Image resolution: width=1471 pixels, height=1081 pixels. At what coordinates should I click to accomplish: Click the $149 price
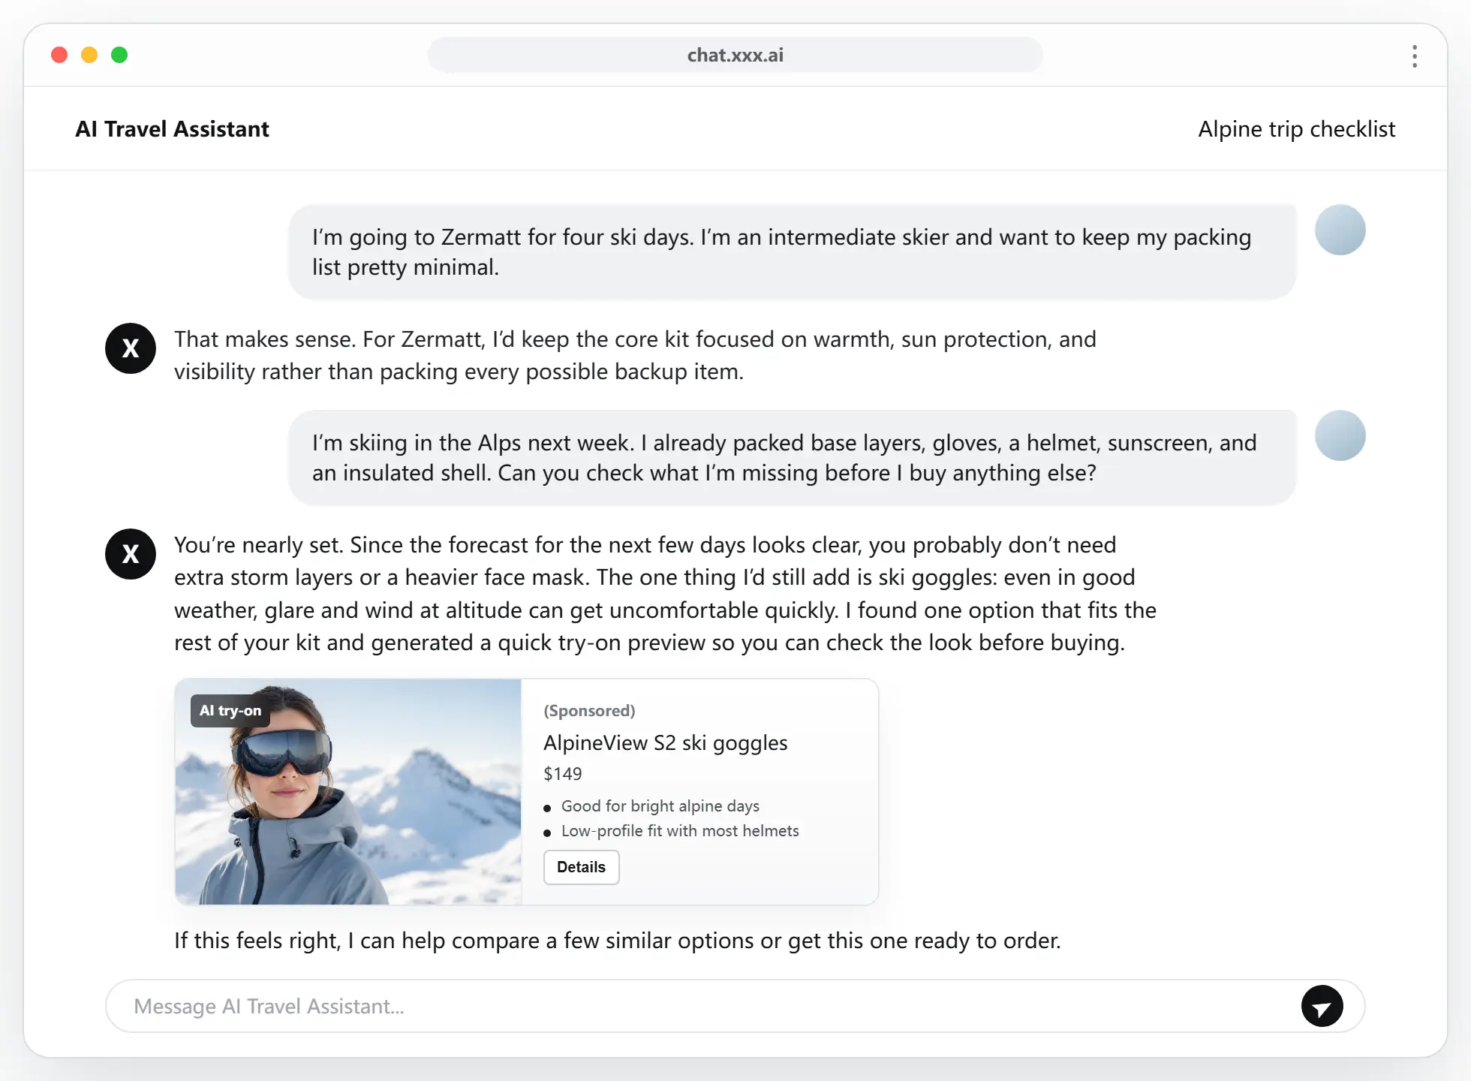pos(563,774)
